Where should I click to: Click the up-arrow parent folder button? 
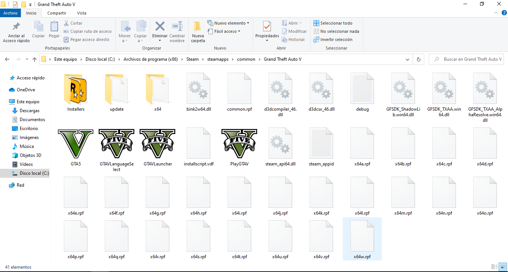click(x=35, y=59)
